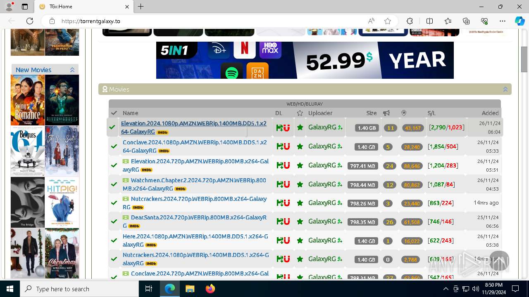Toggle verified checkmark on Dear.Santa row
The width and height of the screenshot is (529, 297).
pyautogui.click(x=114, y=222)
